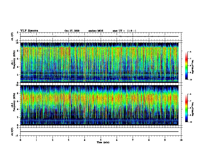Click the time axis tick label "5"
204x157 pixels.
(101, 140)
